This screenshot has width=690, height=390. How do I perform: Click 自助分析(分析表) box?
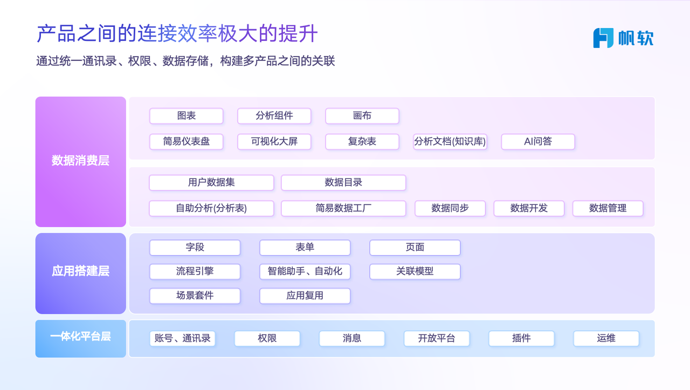(211, 208)
